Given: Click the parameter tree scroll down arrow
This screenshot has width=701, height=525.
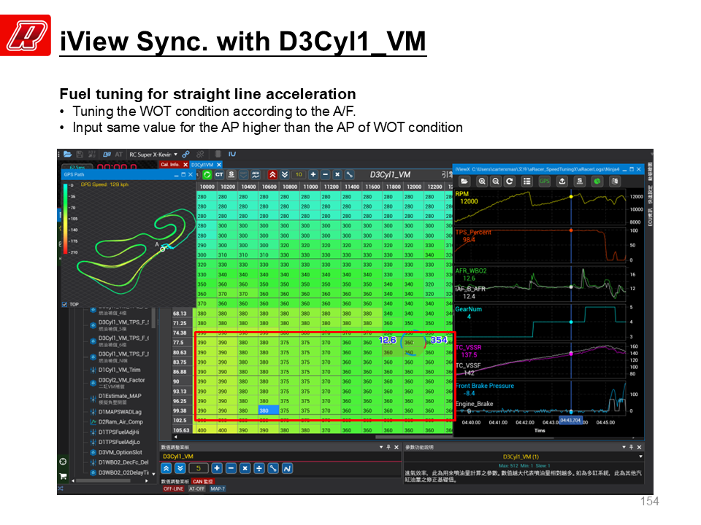Looking at the screenshot, I should [x=154, y=474].
